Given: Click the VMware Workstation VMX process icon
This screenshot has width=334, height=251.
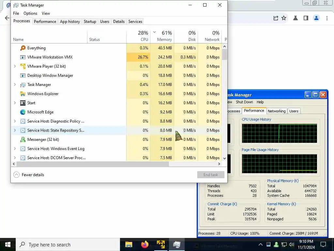Looking at the screenshot, I should pyautogui.click(x=23, y=57).
